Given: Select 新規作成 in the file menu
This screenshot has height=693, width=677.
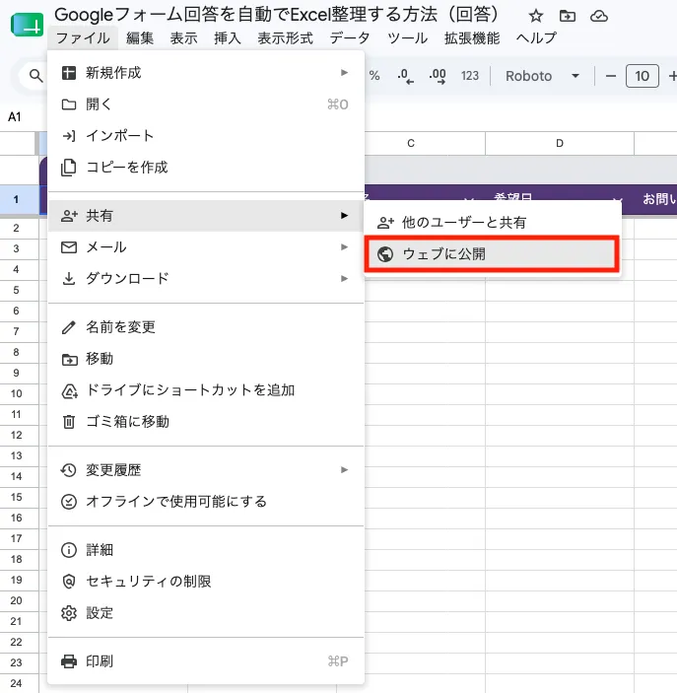Looking at the screenshot, I should click(x=206, y=73).
